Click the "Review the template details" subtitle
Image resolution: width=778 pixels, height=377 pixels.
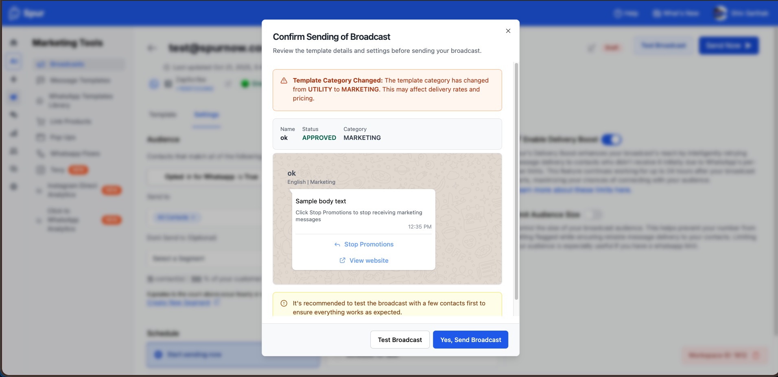pos(377,51)
